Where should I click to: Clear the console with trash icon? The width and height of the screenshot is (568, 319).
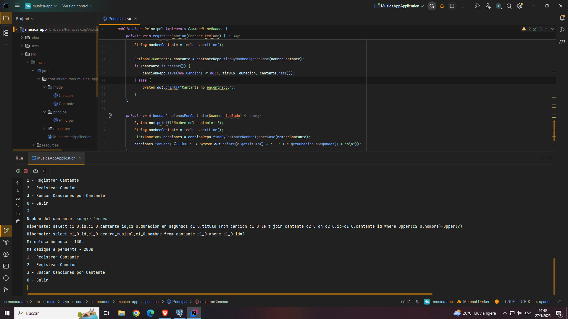tap(18, 221)
